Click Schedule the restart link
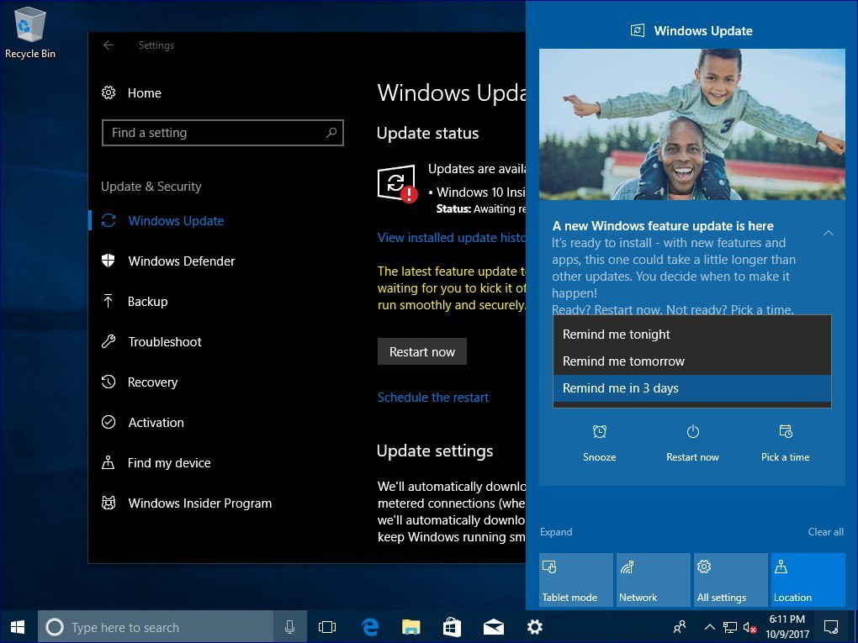This screenshot has width=858, height=643. pos(433,398)
